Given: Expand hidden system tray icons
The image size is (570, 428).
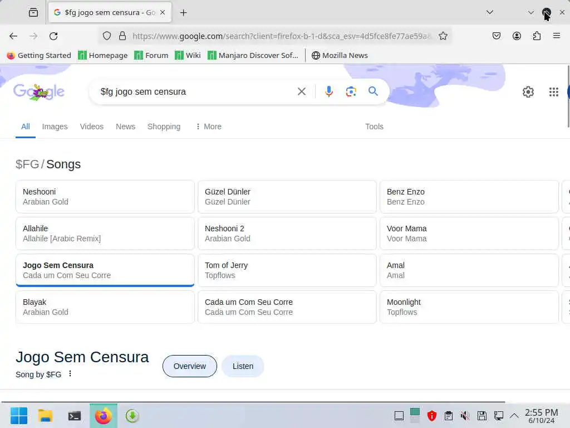Looking at the screenshot, I should click(x=514, y=416).
